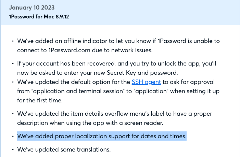Viewport: 240px width, 157px height.
Task: Select the 1Password for Mac 8.9.12 title
Action: (39, 16)
